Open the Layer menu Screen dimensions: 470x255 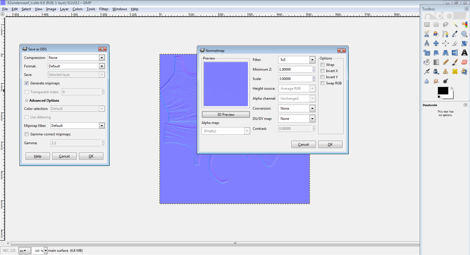coord(64,9)
